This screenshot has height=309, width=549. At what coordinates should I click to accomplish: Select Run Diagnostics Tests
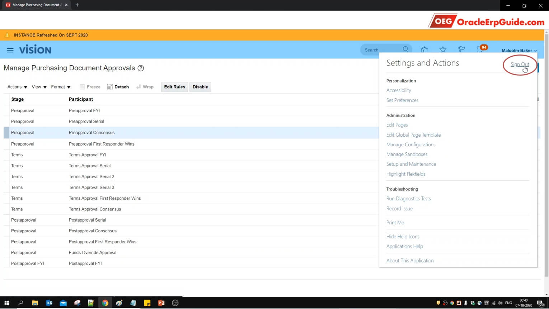click(408, 199)
